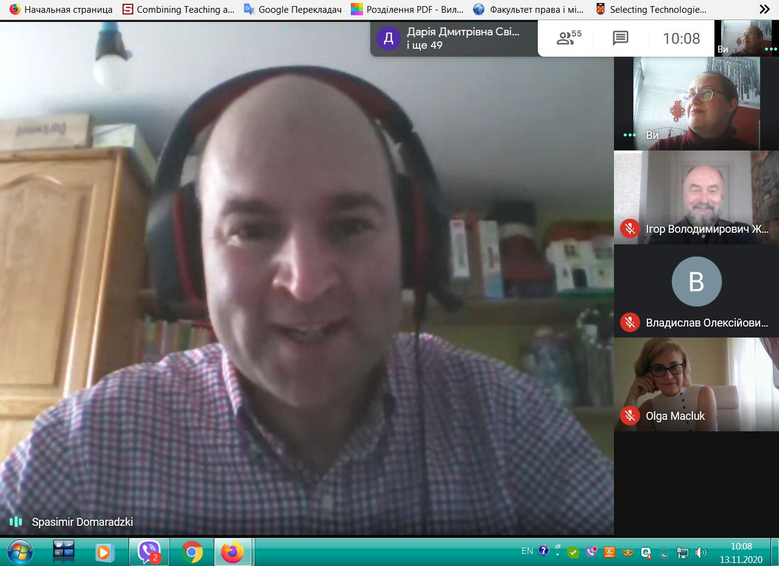779x566 pixels.
Task: Click the volume speaker tray icon
Action: (701, 553)
